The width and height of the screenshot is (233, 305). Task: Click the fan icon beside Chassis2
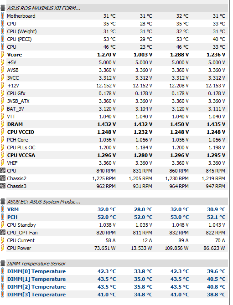3,178
